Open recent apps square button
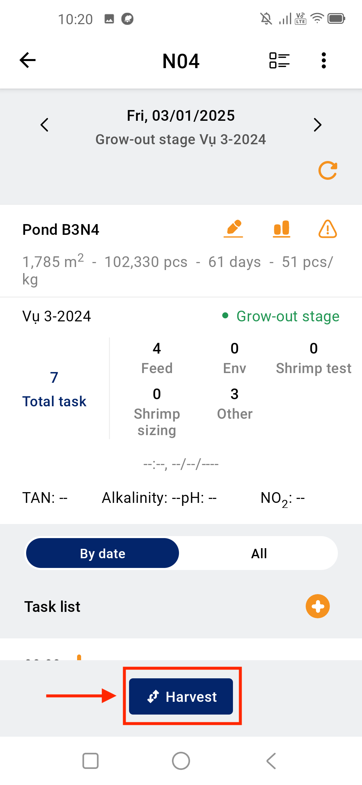 90,761
